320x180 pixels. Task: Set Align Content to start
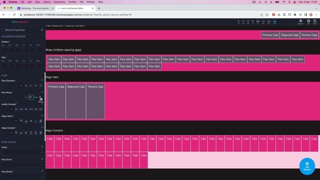(x=16, y=133)
